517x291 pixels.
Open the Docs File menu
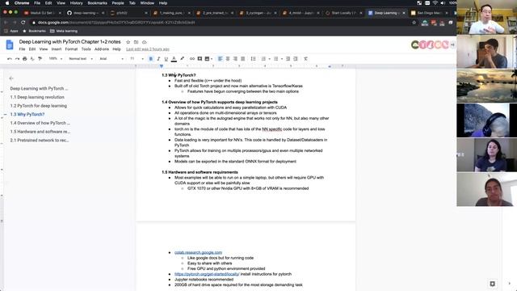pyautogui.click(x=22, y=49)
